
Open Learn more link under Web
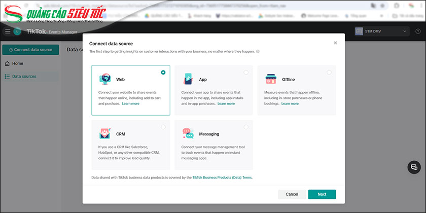[130, 103]
